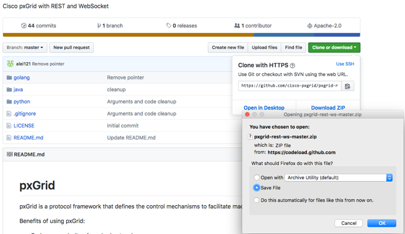Click the codeload.github.com source text
Image resolution: width=405 pixels, height=234 pixels.
(302, 152)
